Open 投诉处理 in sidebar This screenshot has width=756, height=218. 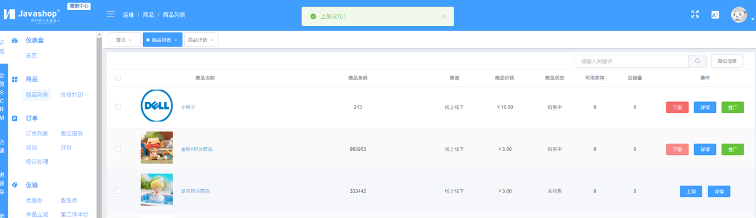click(x=37, y=161)
